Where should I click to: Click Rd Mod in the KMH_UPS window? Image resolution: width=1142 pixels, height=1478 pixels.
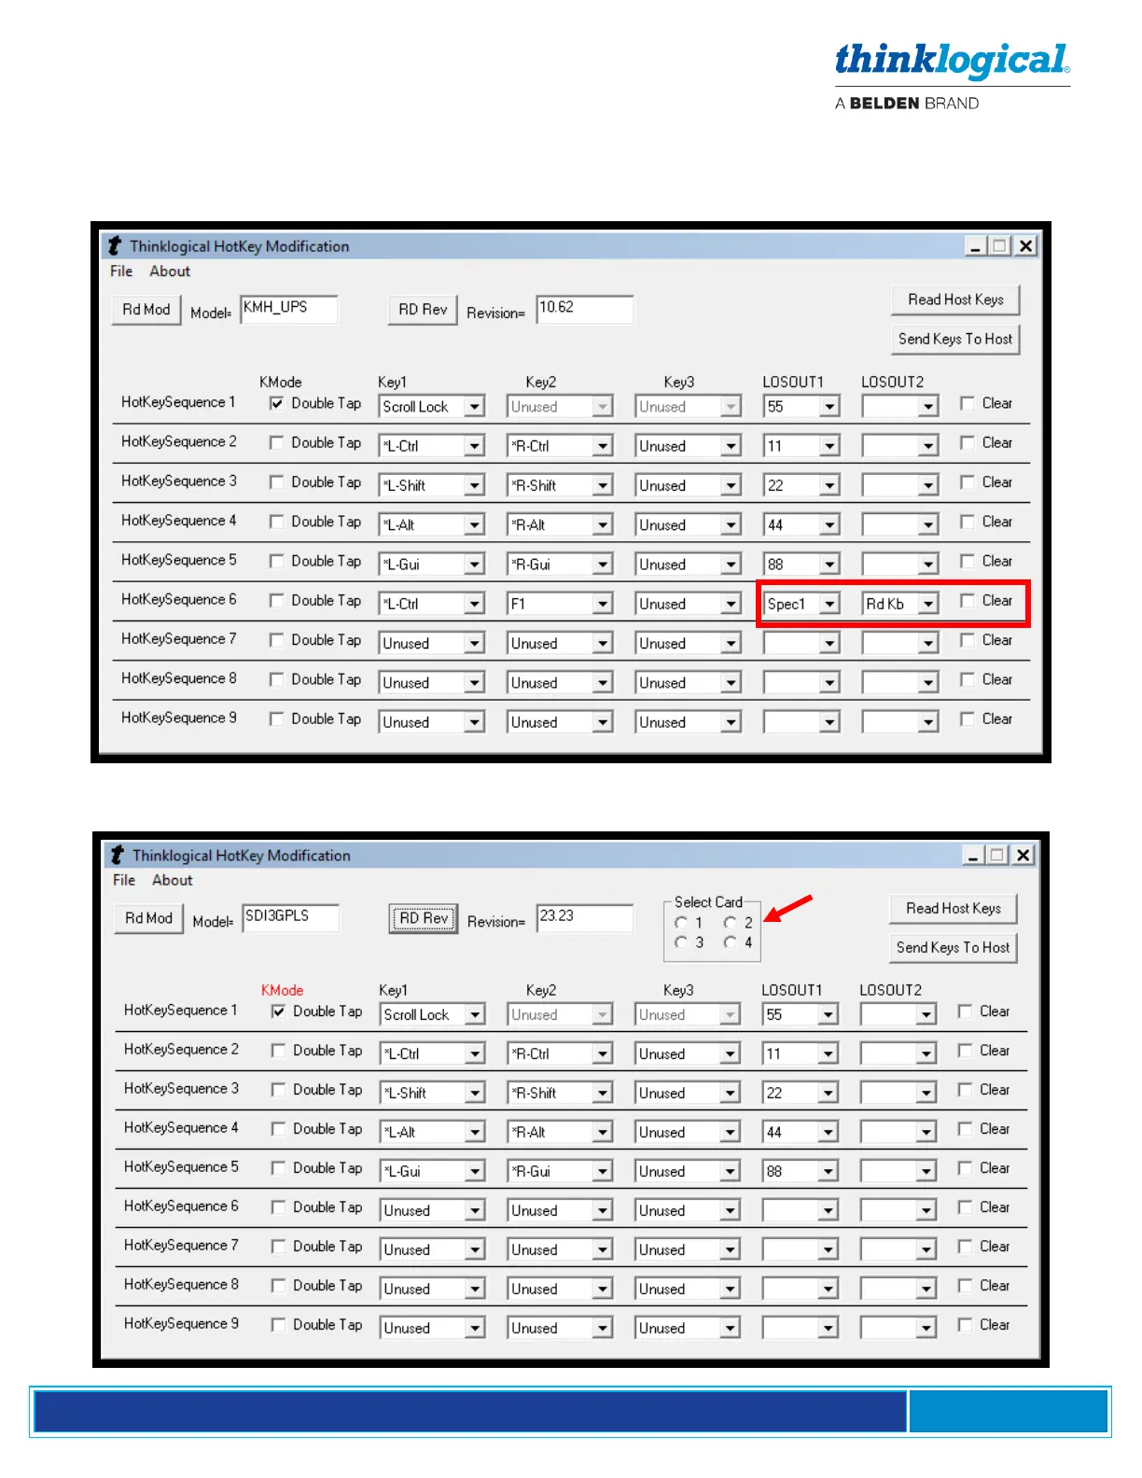(x=146, y=310)
